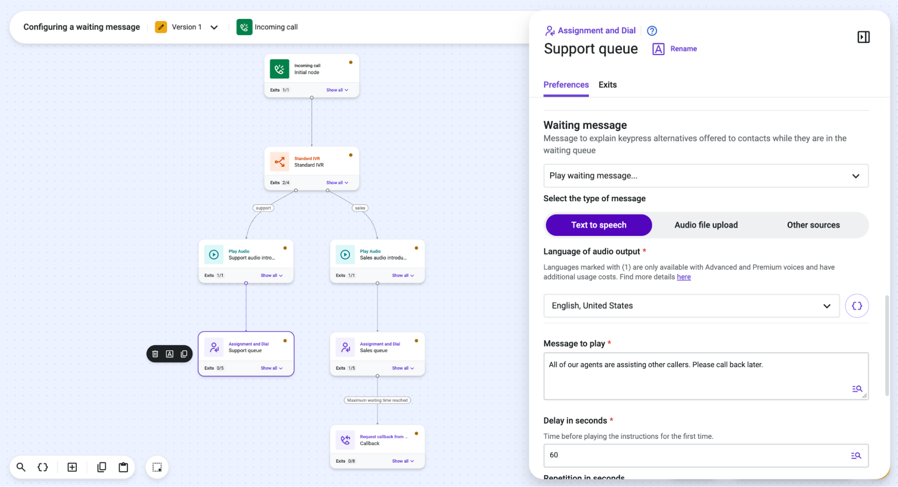Click the copy icon in the bottom toolbar

click(x=102, y=467)
